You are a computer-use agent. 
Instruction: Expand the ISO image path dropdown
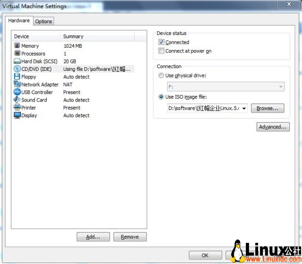244,108
